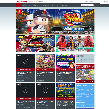109x109 pixels.
Task: Open the third item in the dark navigation bar
Action: pos(36,5)
